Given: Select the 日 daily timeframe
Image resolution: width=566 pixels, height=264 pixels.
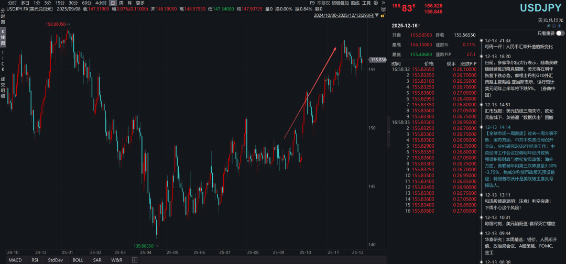Looking at the screenshot, I should pos(112,3).
